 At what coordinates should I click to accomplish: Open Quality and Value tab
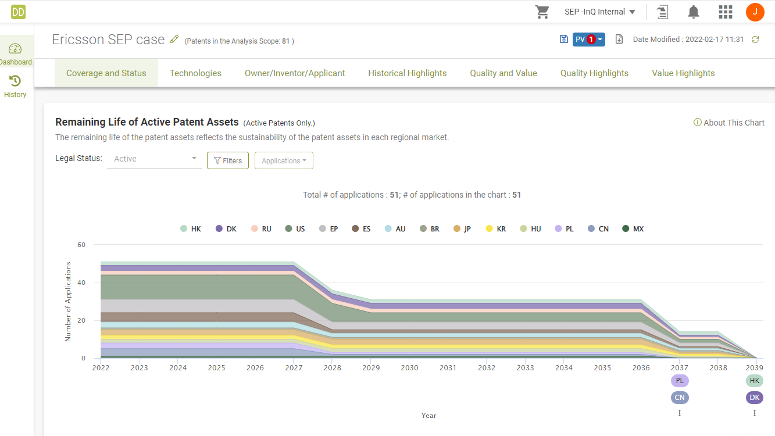point(503,73)
